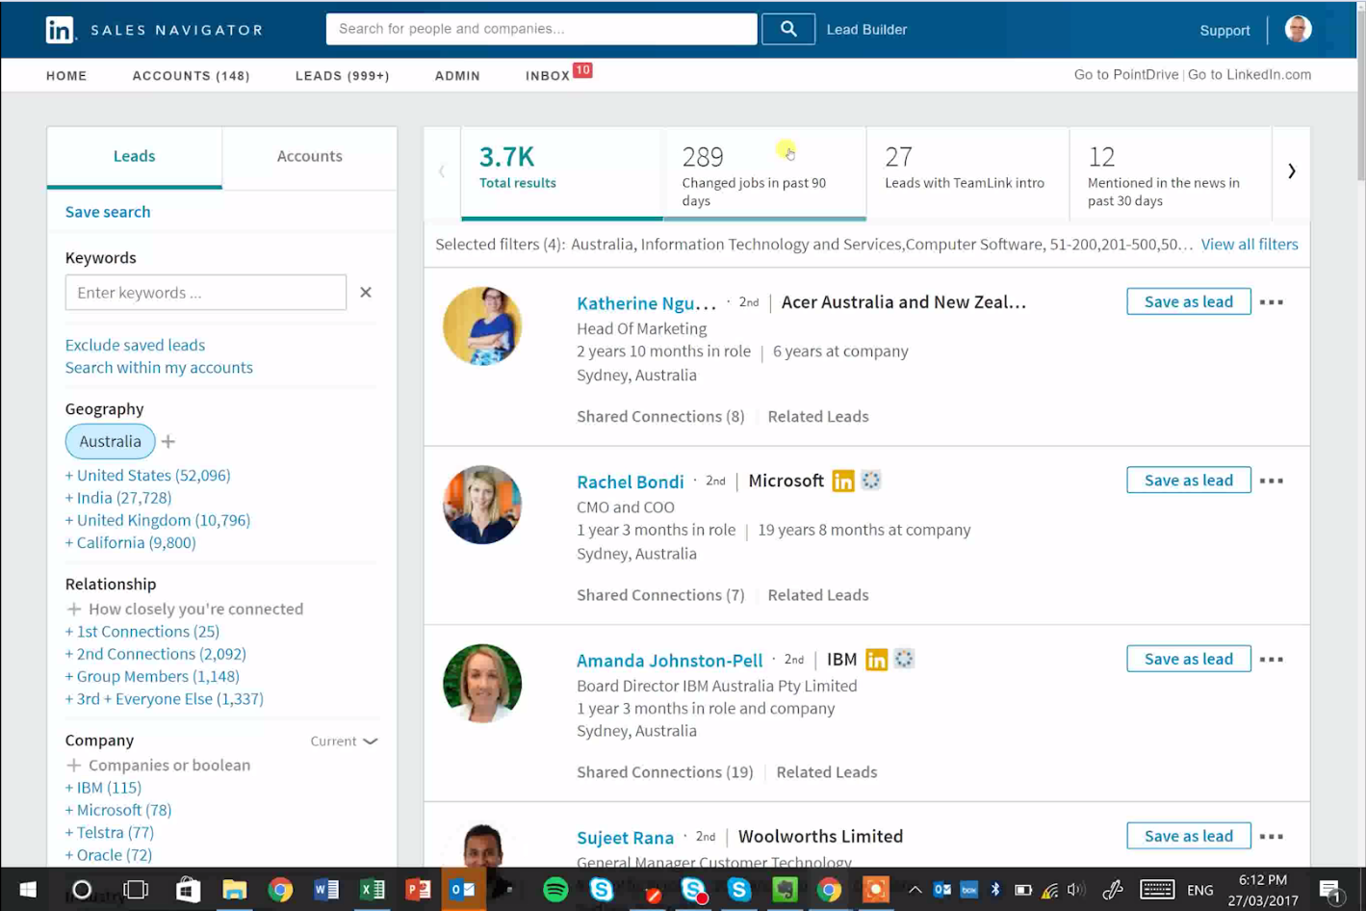Screen dimensions: 1366x911
Task: Remove the Australia geography filter chip
Action: pos(110,442)
